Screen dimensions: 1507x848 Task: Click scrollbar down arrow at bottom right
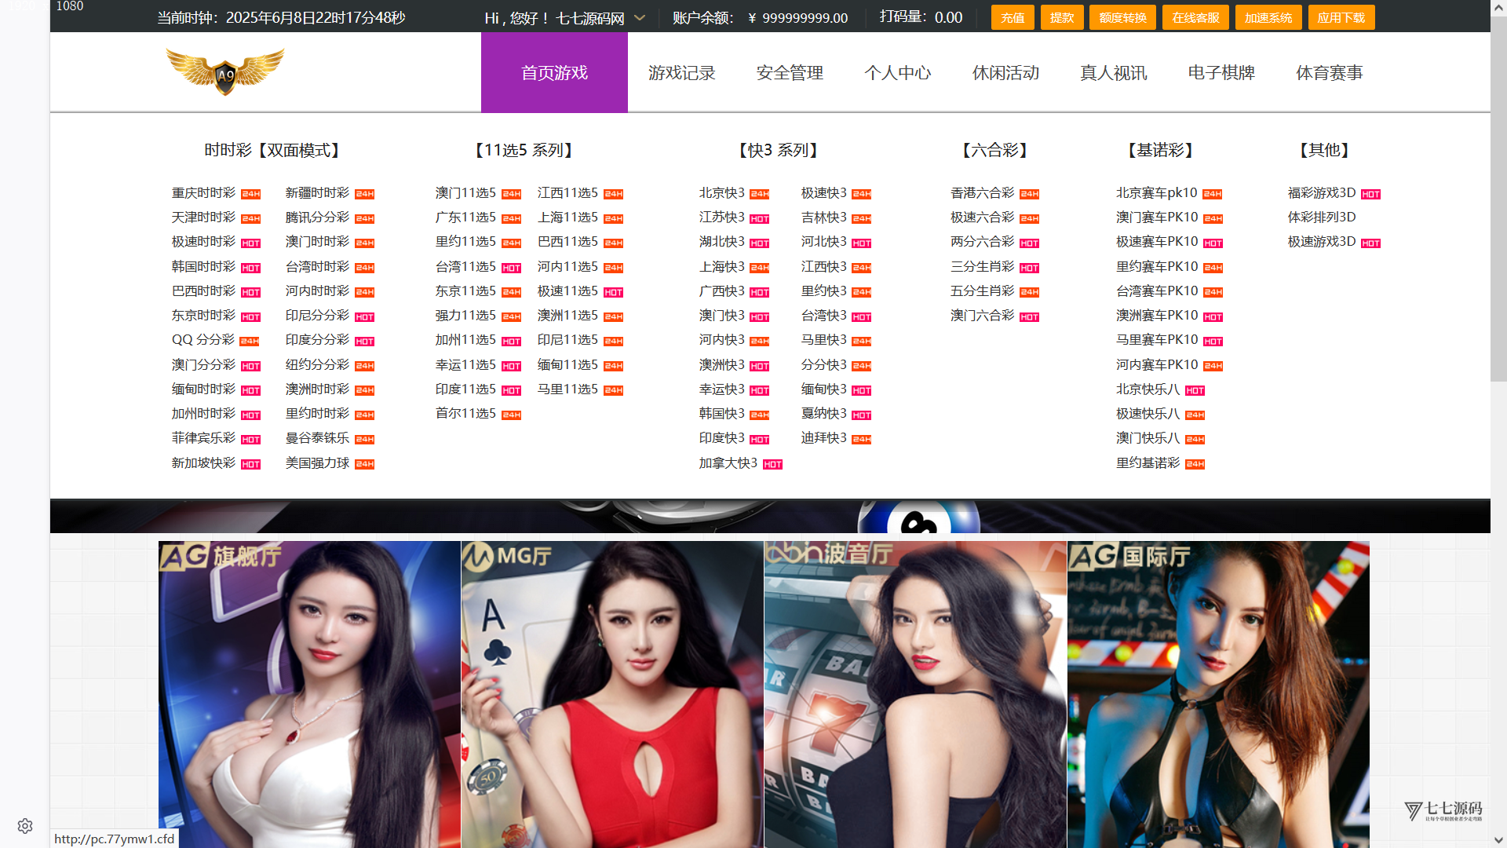(x=1498, y=840)
